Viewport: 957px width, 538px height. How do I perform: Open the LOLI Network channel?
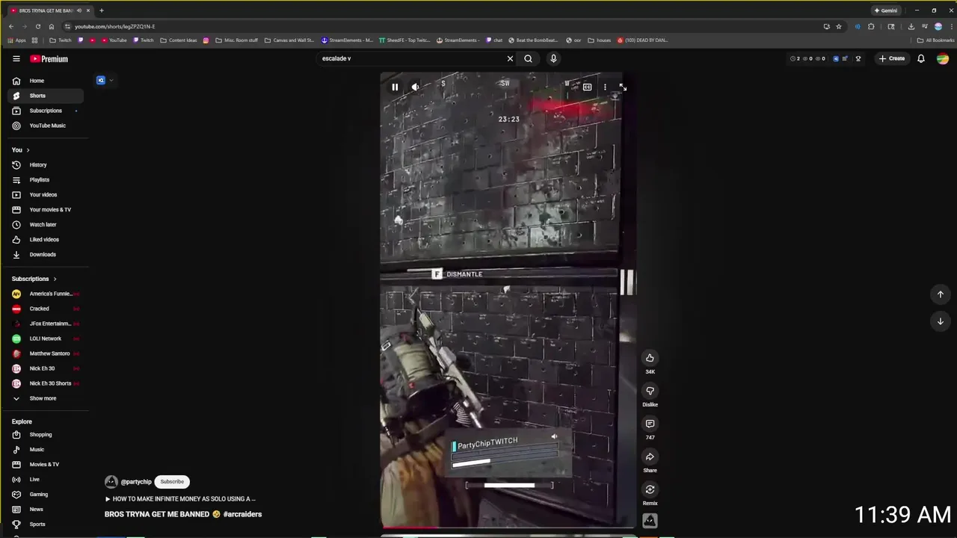click(x=45, y=338)
